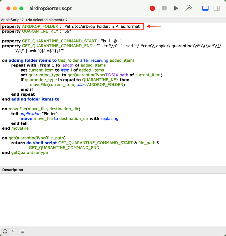Zoom the window with the green button

click(21, 8)
